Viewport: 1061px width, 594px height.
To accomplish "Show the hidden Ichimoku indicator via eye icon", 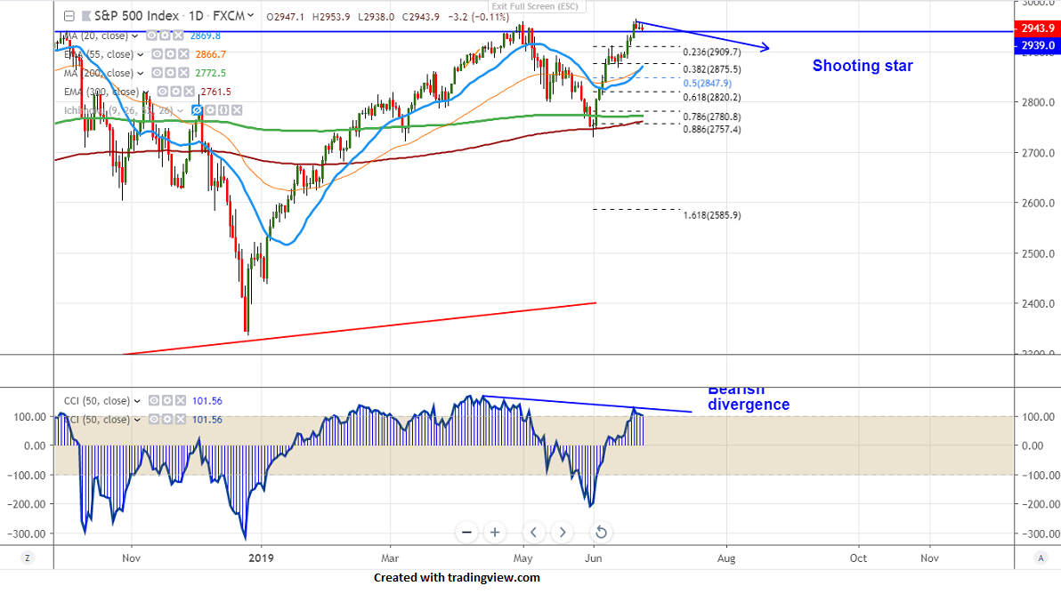I will (197, 110).
